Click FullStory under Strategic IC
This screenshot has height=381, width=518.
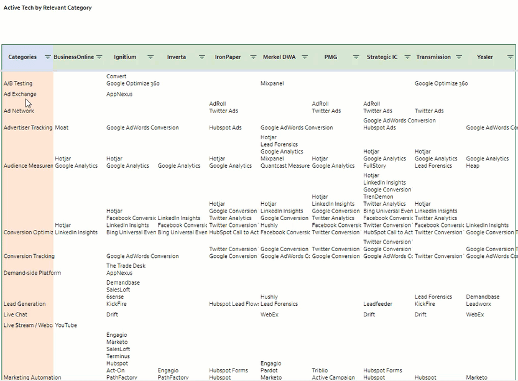pyautogui.click(x=374, y=166)
